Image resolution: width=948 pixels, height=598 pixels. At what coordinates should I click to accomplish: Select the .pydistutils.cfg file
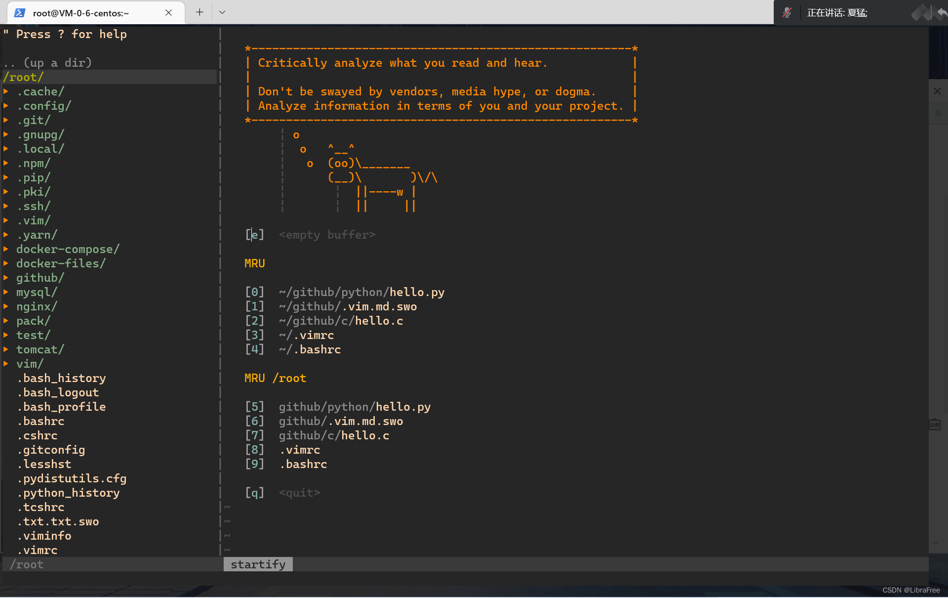72,478
